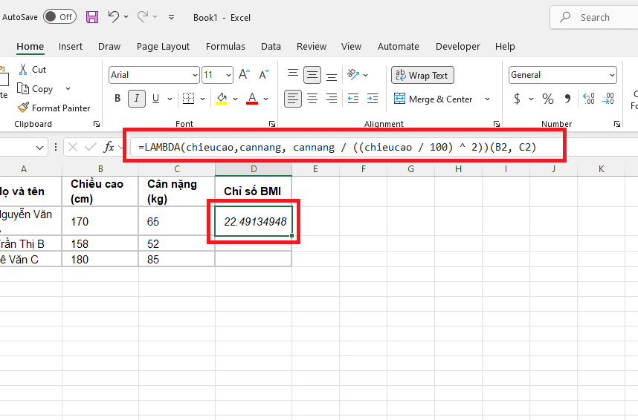The height and width of the screenshot is (420, 638).
Task: Click the Undo arrow icon
Action: coord(114,16)
